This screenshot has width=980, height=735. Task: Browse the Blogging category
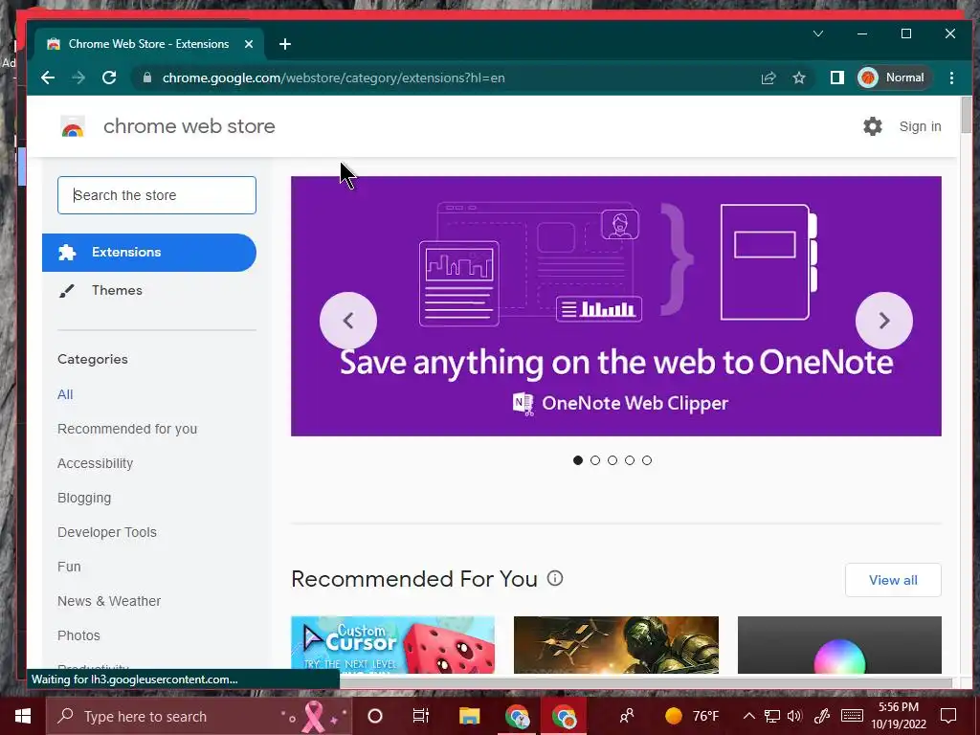(84, 498)
